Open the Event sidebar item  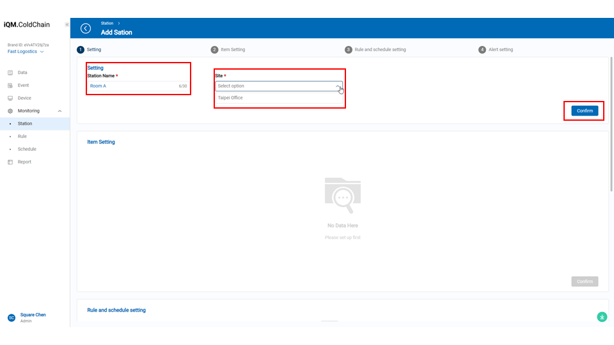(x=22, y=86)
